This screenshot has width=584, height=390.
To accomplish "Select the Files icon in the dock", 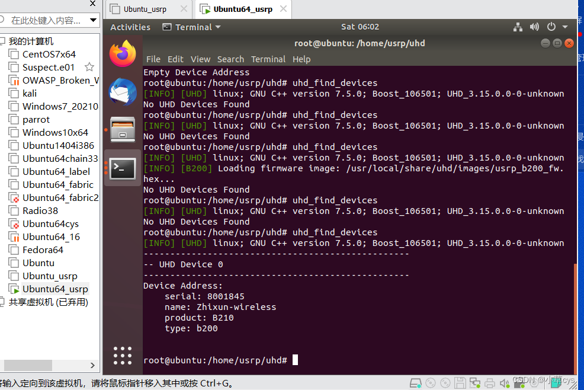I will 122,129.
